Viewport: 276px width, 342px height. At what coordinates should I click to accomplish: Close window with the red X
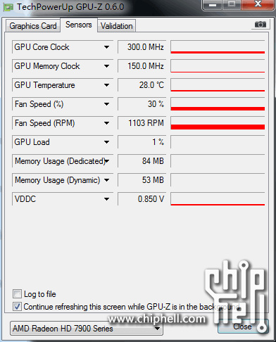point(258,4)
